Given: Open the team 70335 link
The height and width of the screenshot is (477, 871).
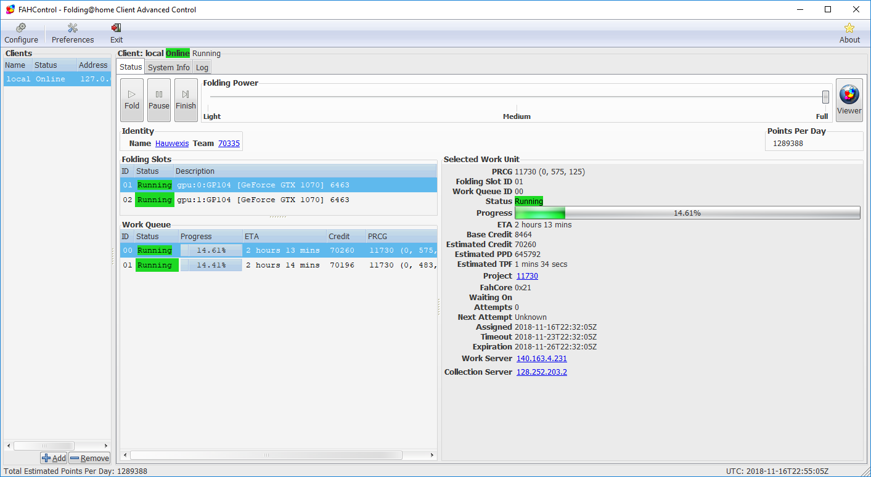Looking at the screenshot, I should pos(229,143).
